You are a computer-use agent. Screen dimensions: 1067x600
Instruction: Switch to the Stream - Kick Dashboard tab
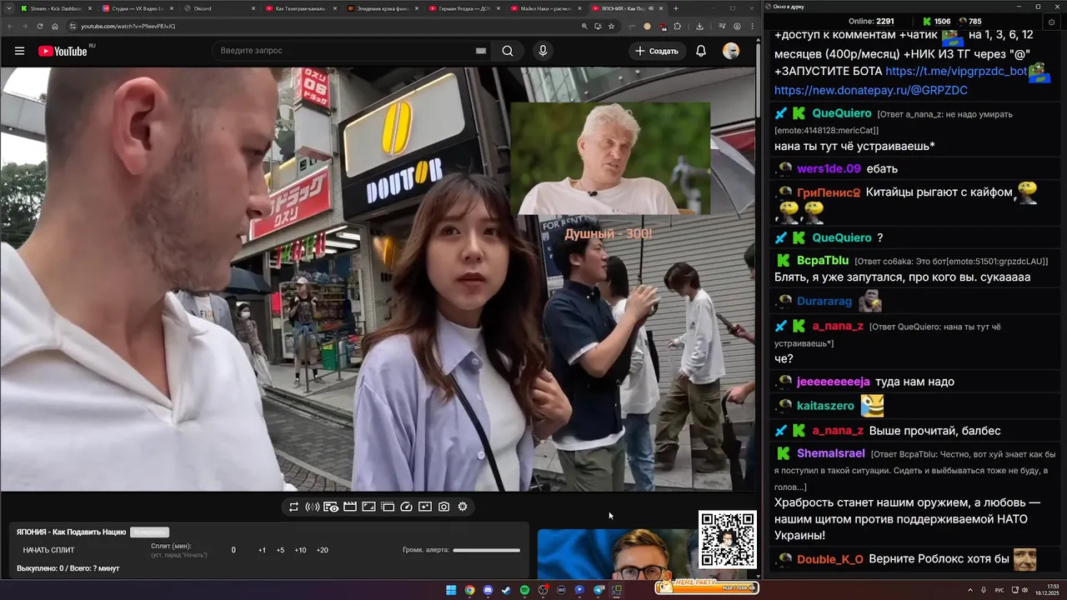click(54, 8)
